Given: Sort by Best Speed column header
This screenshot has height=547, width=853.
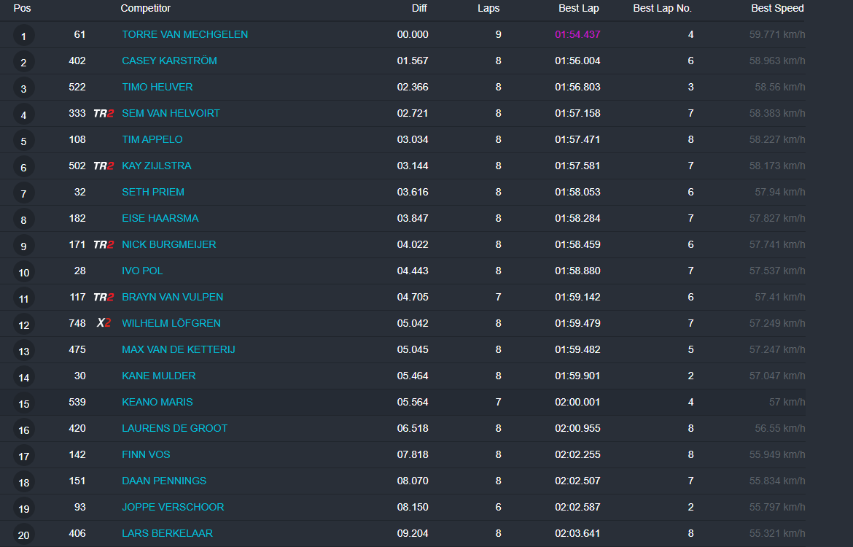Looking at the screenshot, I should [x=777, y=8].
